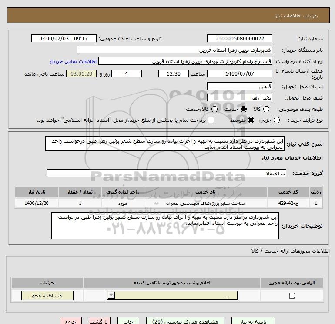Click the remaining days field showing 4
The width and height of the screenshot is (335, 324).
click(x=127, y=73)
